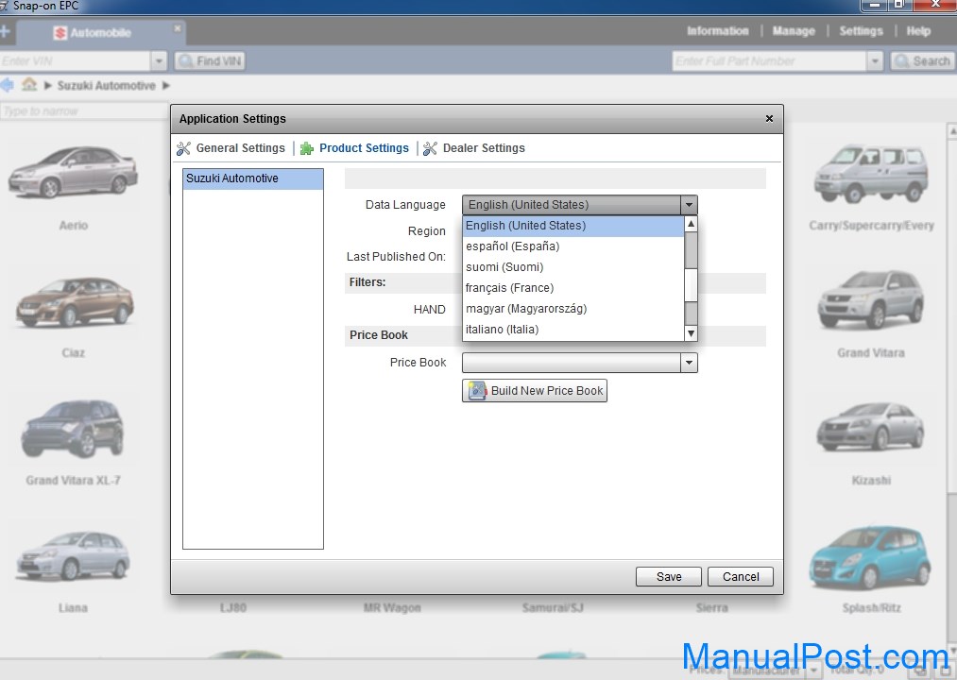The image size is (957, 680).
Task: Choose suomi (Suomi) from the language list
Action: tap(573, 267)
